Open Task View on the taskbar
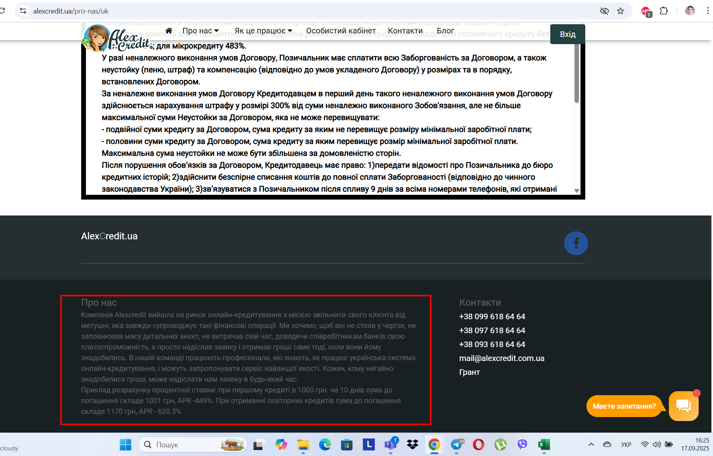This screenshot has width=713, height=456. coord(259,444)
